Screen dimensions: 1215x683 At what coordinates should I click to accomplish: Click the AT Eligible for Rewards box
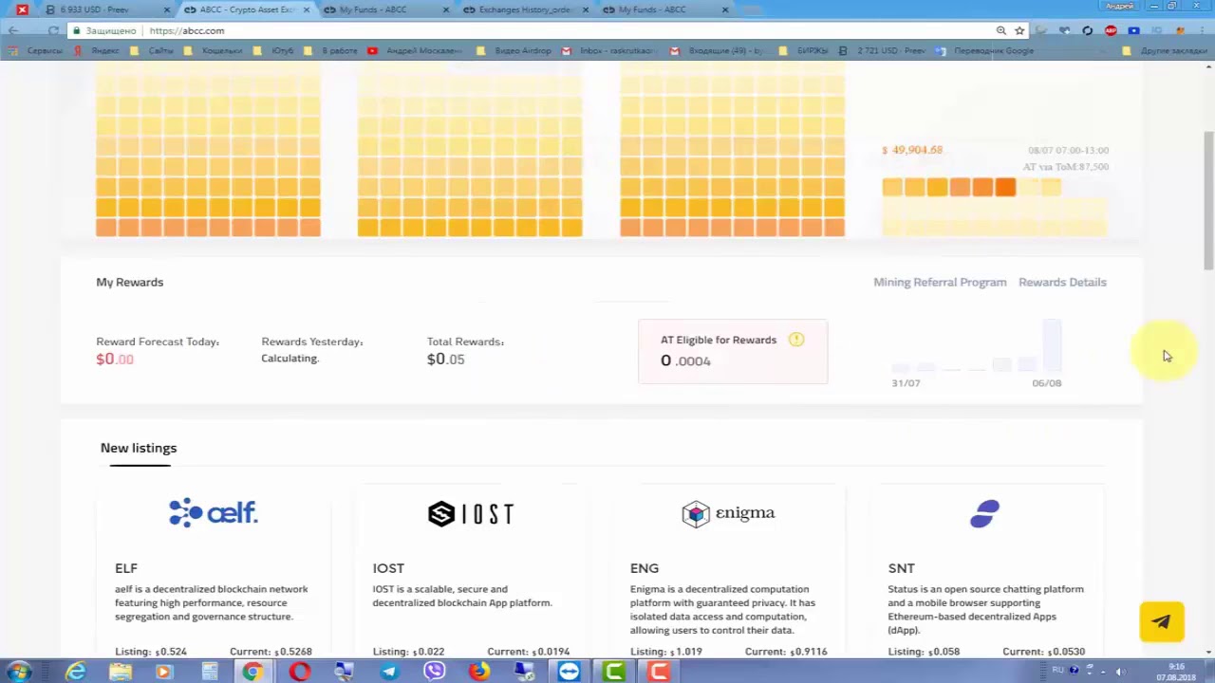coord(733,351)
